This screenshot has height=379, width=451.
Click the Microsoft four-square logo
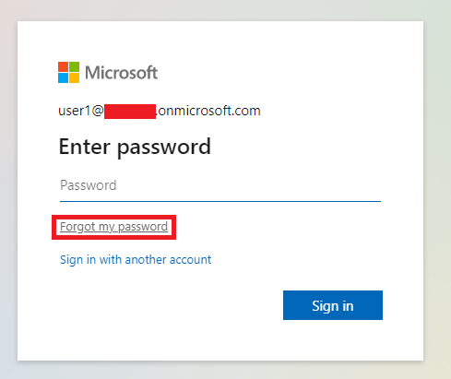click(68, 72)
